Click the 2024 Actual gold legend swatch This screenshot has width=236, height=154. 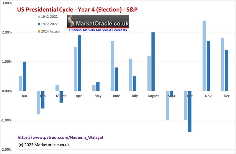click(39, 32)
